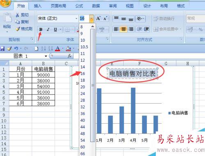The height and width of the screenshot is (156, 205).
Task: Click the 变 phonetic guide button
Action: tap(102, 29)
